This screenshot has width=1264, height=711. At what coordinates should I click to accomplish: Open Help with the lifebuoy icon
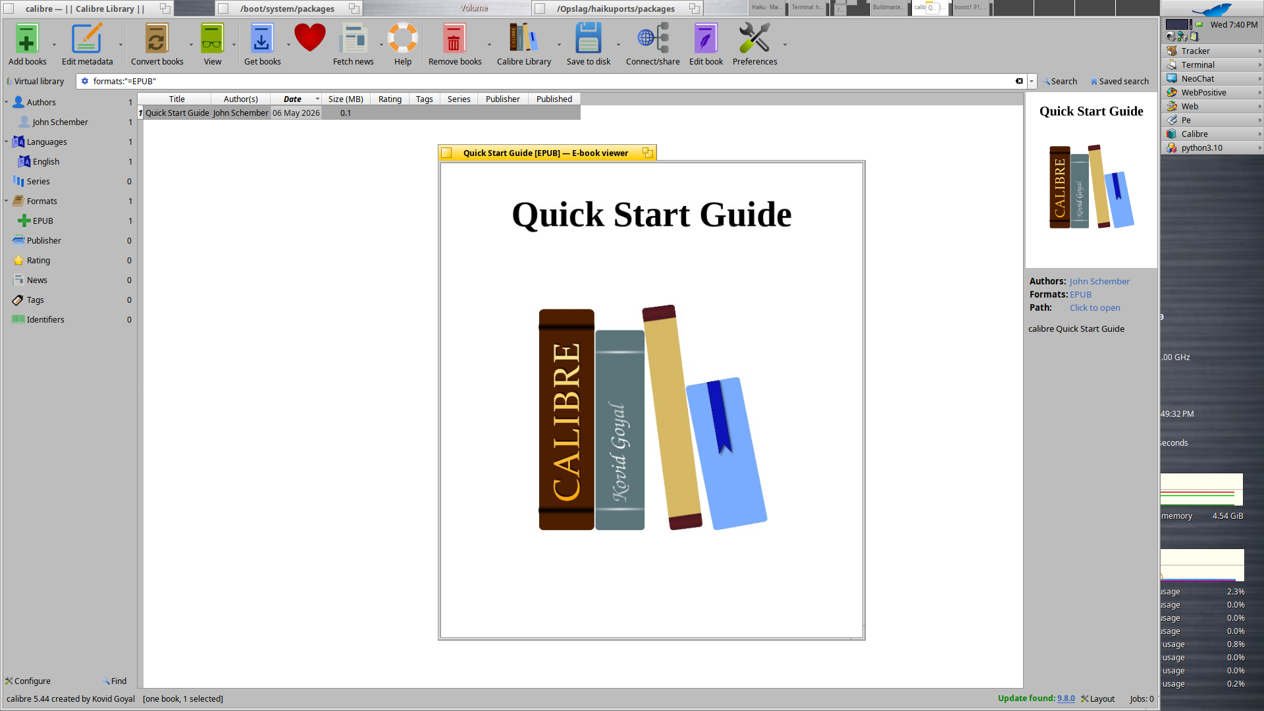402,38
